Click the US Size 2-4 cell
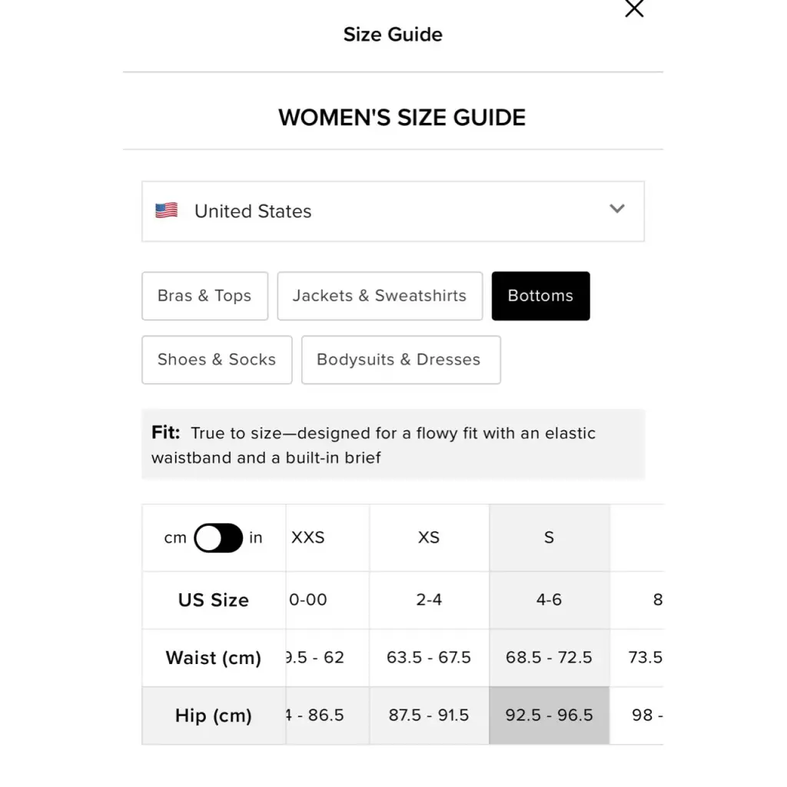The height and width of the screenshot is (787, 787). point(429,599)
